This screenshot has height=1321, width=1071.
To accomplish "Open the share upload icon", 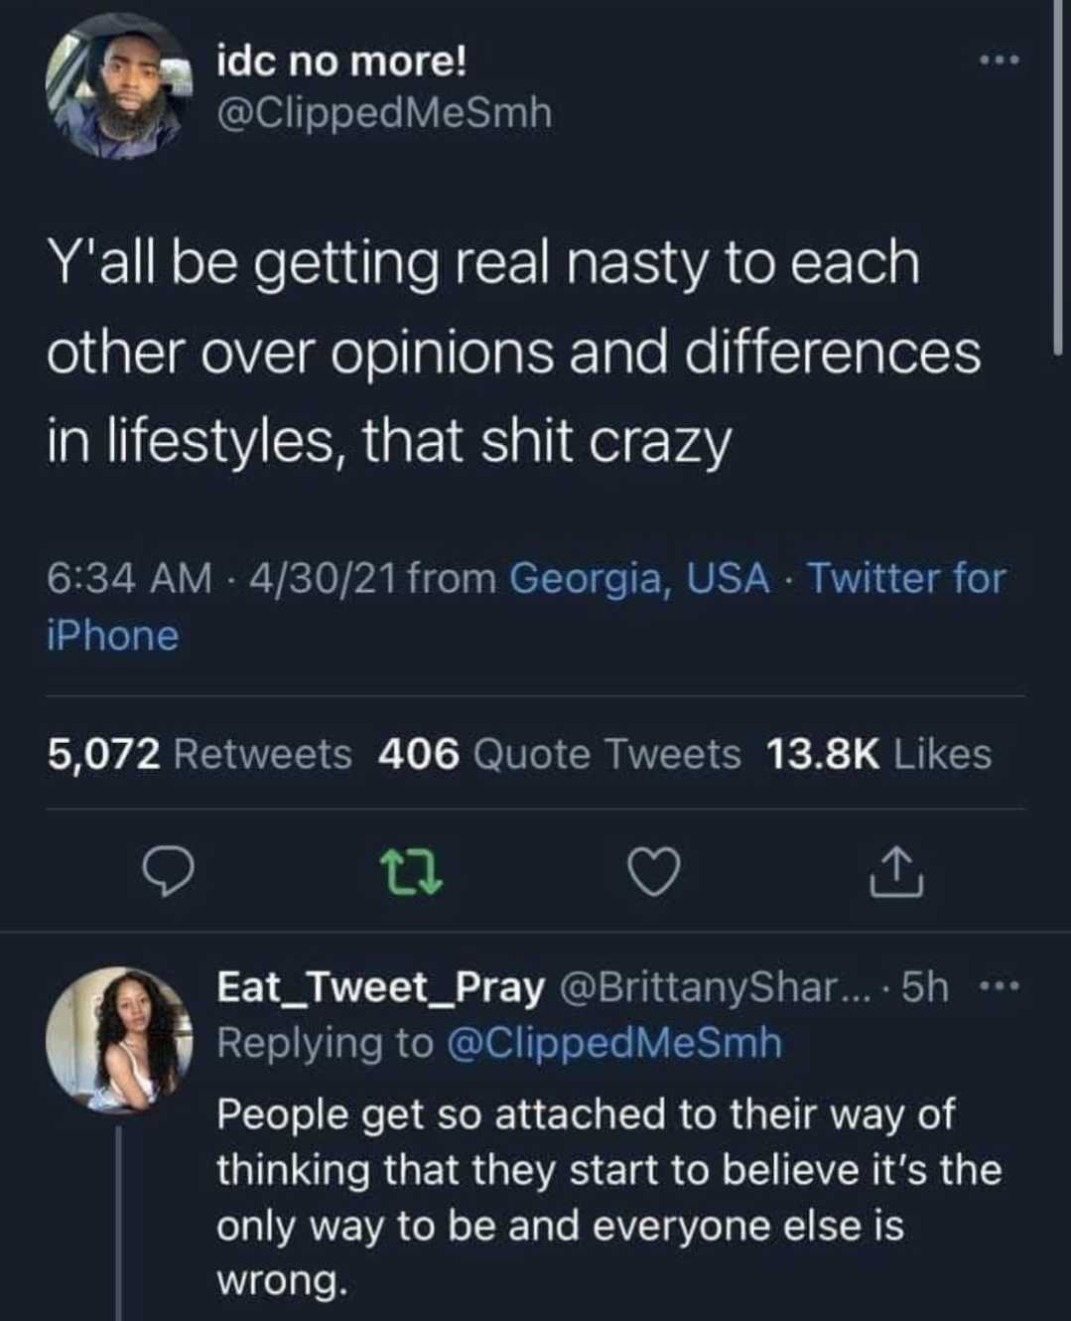I will 896,872.
